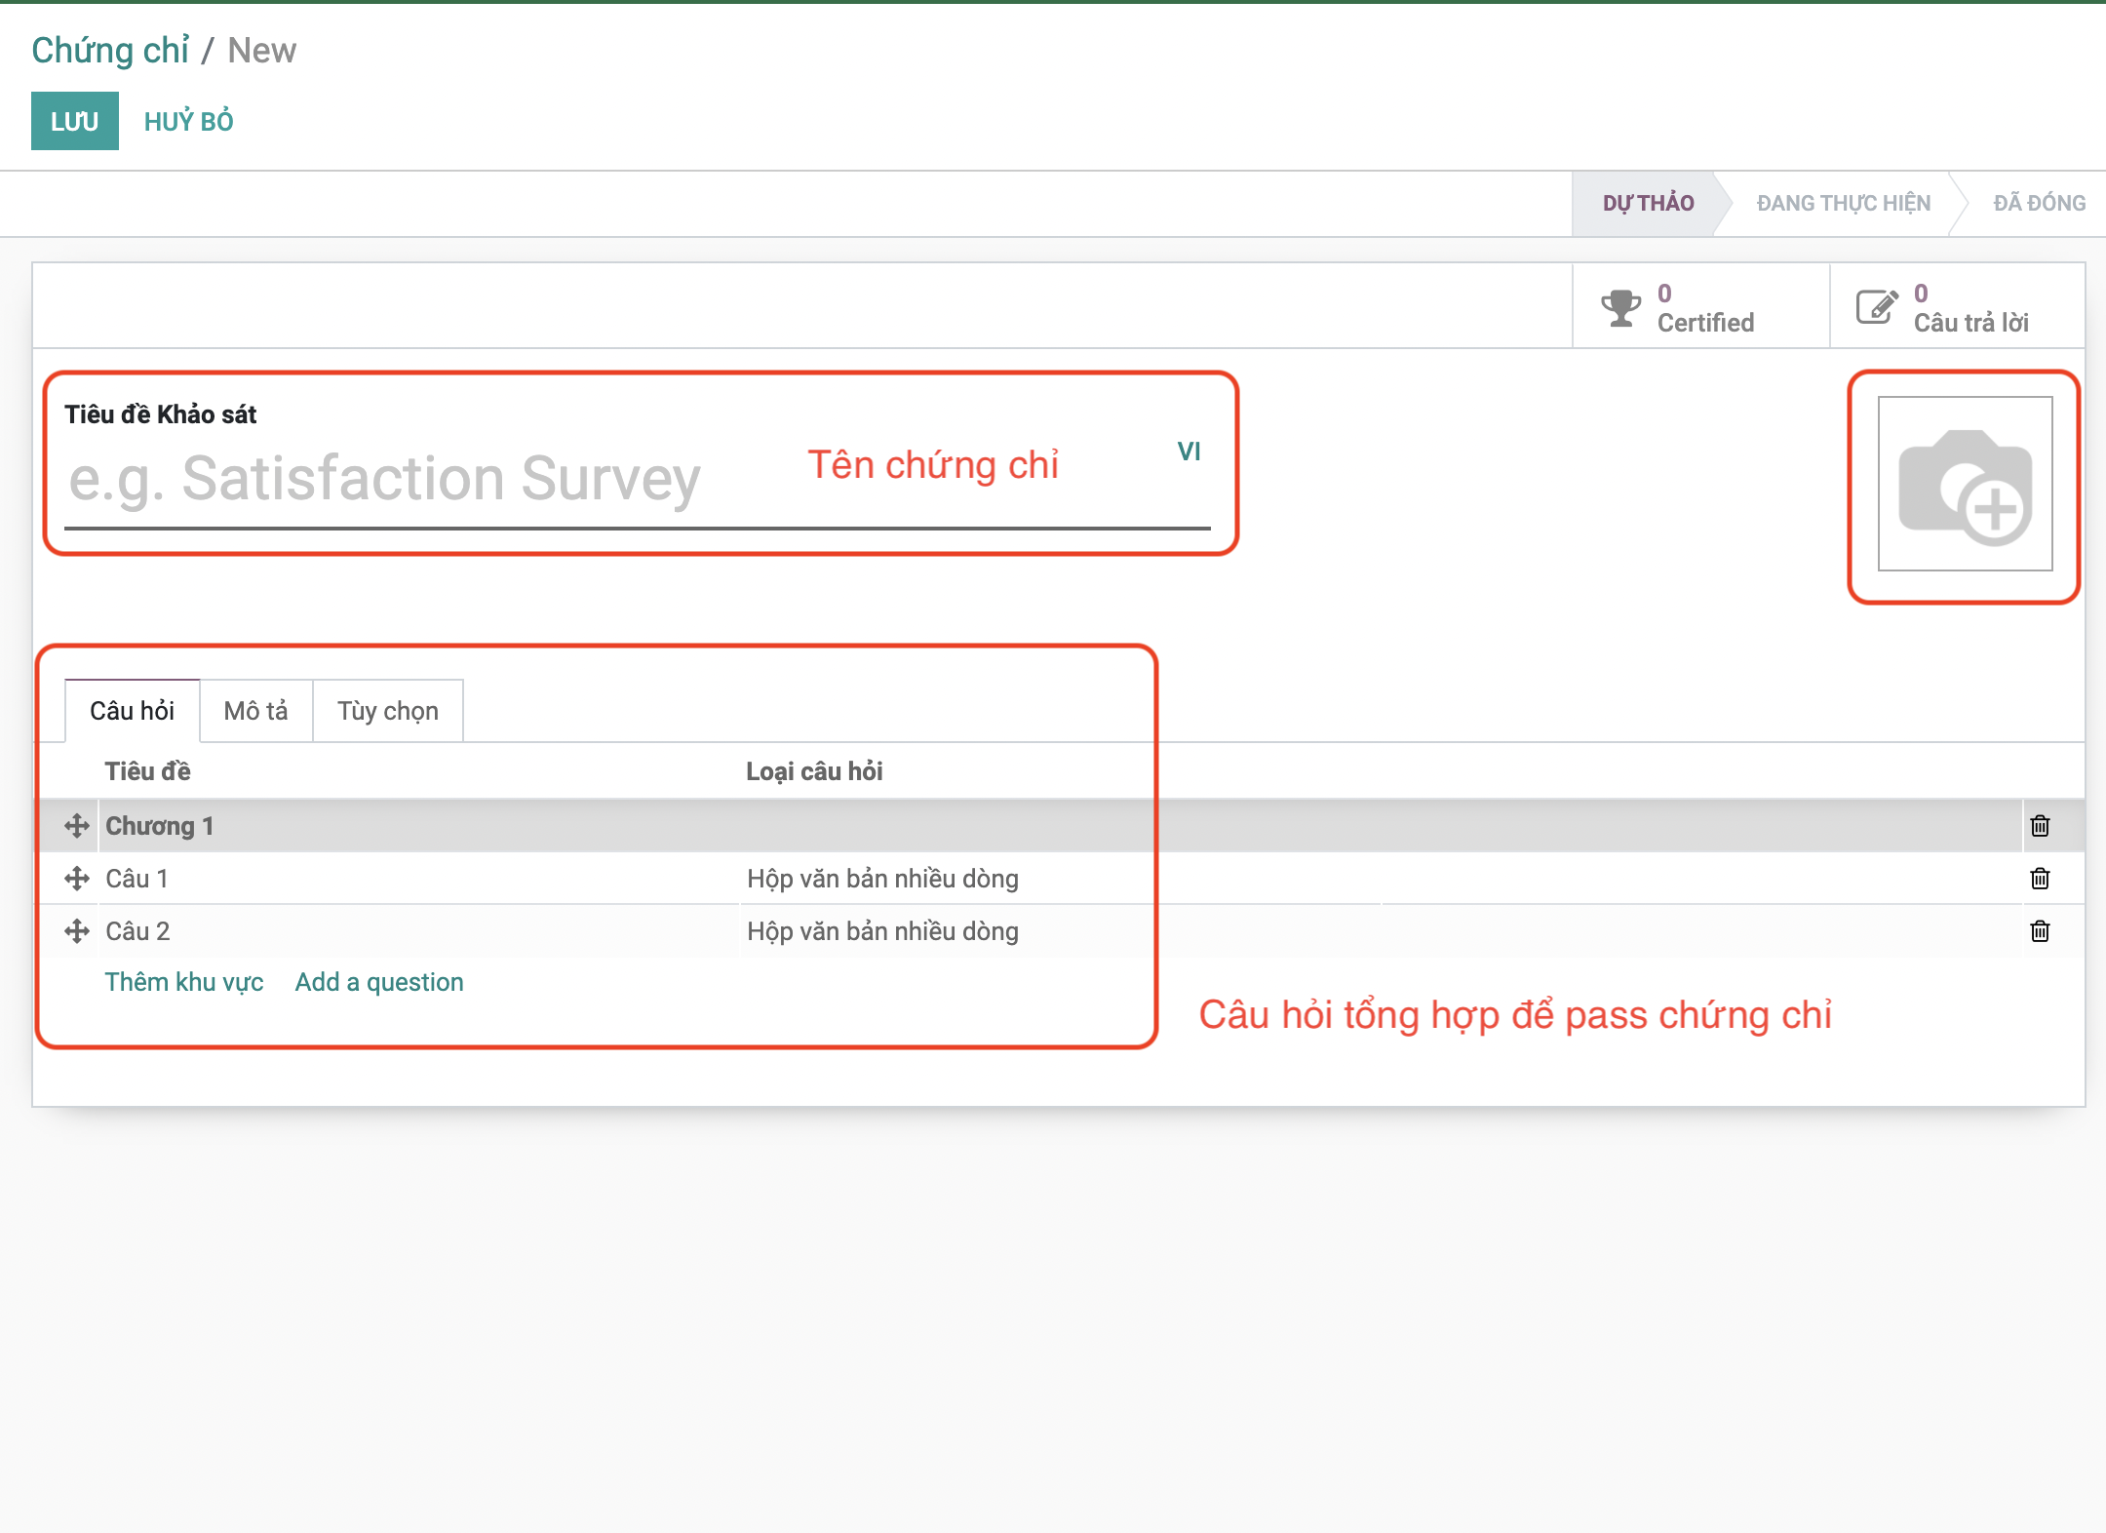Click move handle next to Câu 1
The height and width of the screenshot is (1533, 2106).
click(77, 879)
